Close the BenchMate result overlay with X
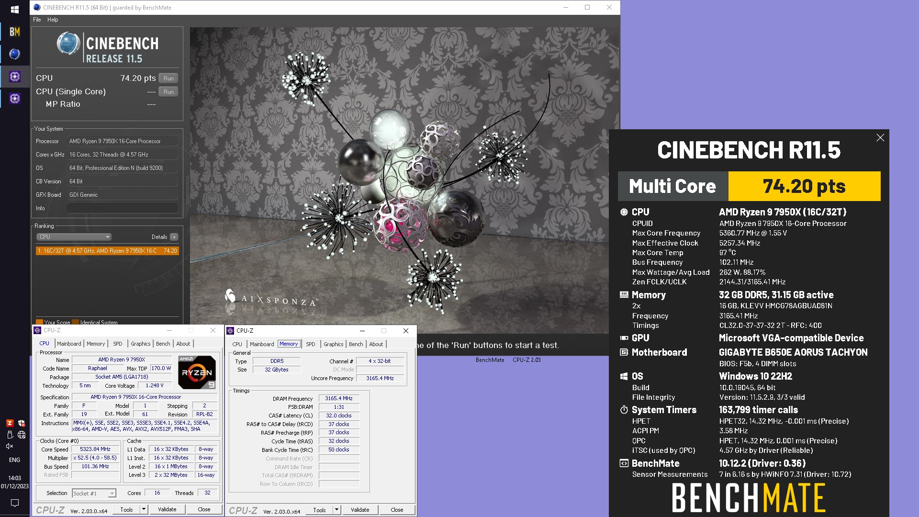Image resolution: width=919 pixels, height=517 pixels. pyautogui.click(x=880, y=138)
